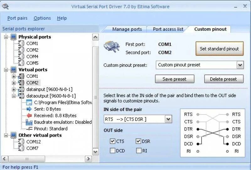
Task: Click 'Pinout: Standard' entry
Action: point(51,129)
